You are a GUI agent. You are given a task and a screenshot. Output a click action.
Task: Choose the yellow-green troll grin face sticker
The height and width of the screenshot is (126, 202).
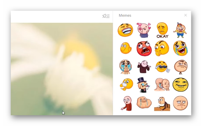pyautogui.click(x=180, y=85)
